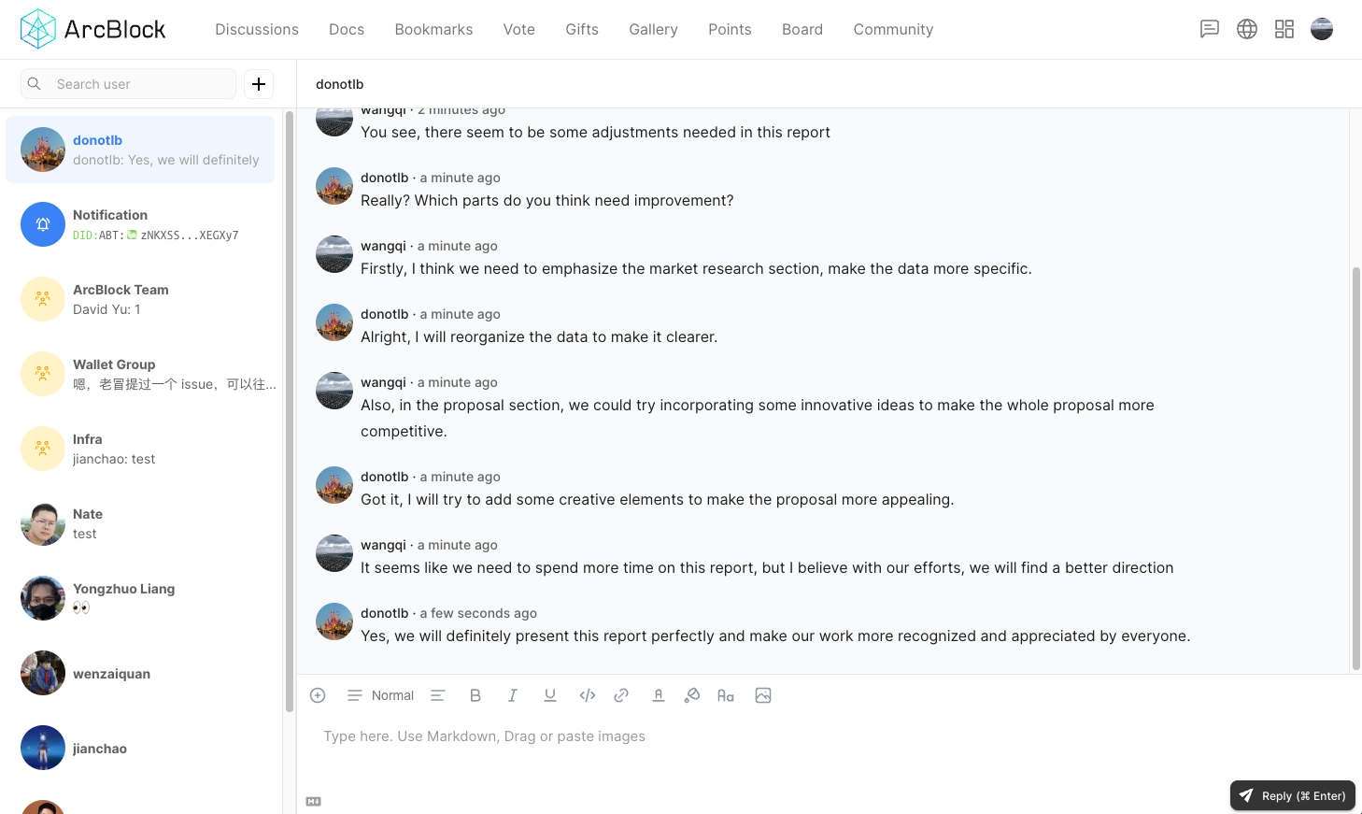1362x814 pixels.
Task: Click the plus button beside user search
Action: tap(259, 84)
